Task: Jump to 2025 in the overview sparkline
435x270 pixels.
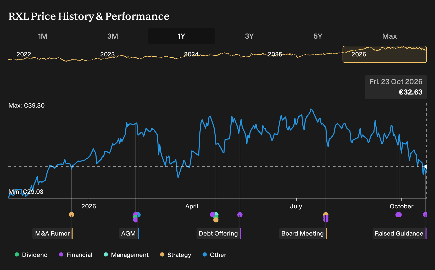Action: (275, 54)
